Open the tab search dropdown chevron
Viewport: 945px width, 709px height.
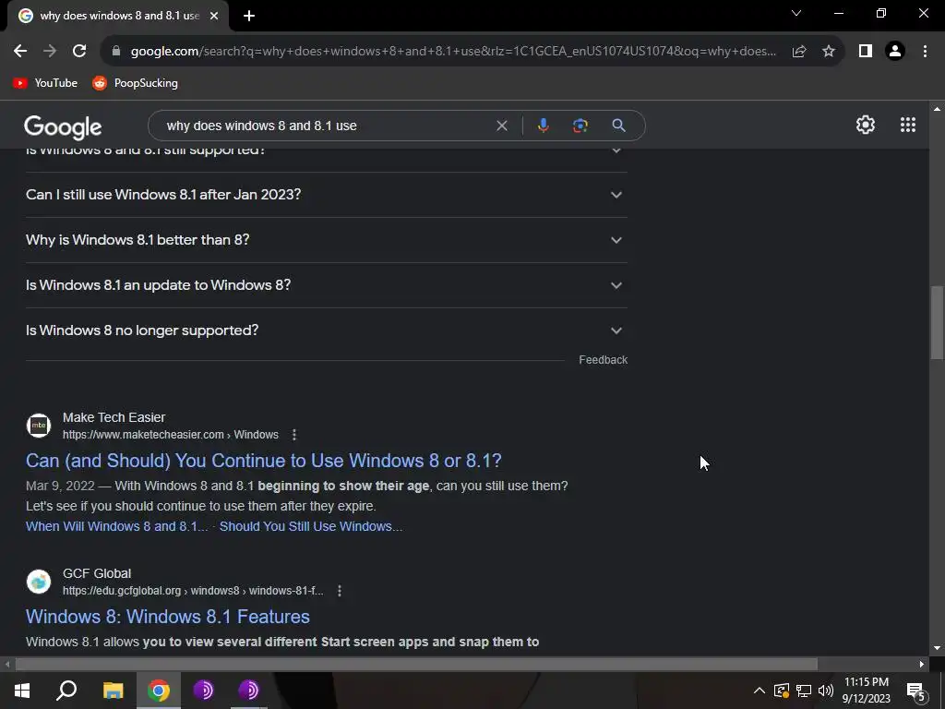point(796,13)
